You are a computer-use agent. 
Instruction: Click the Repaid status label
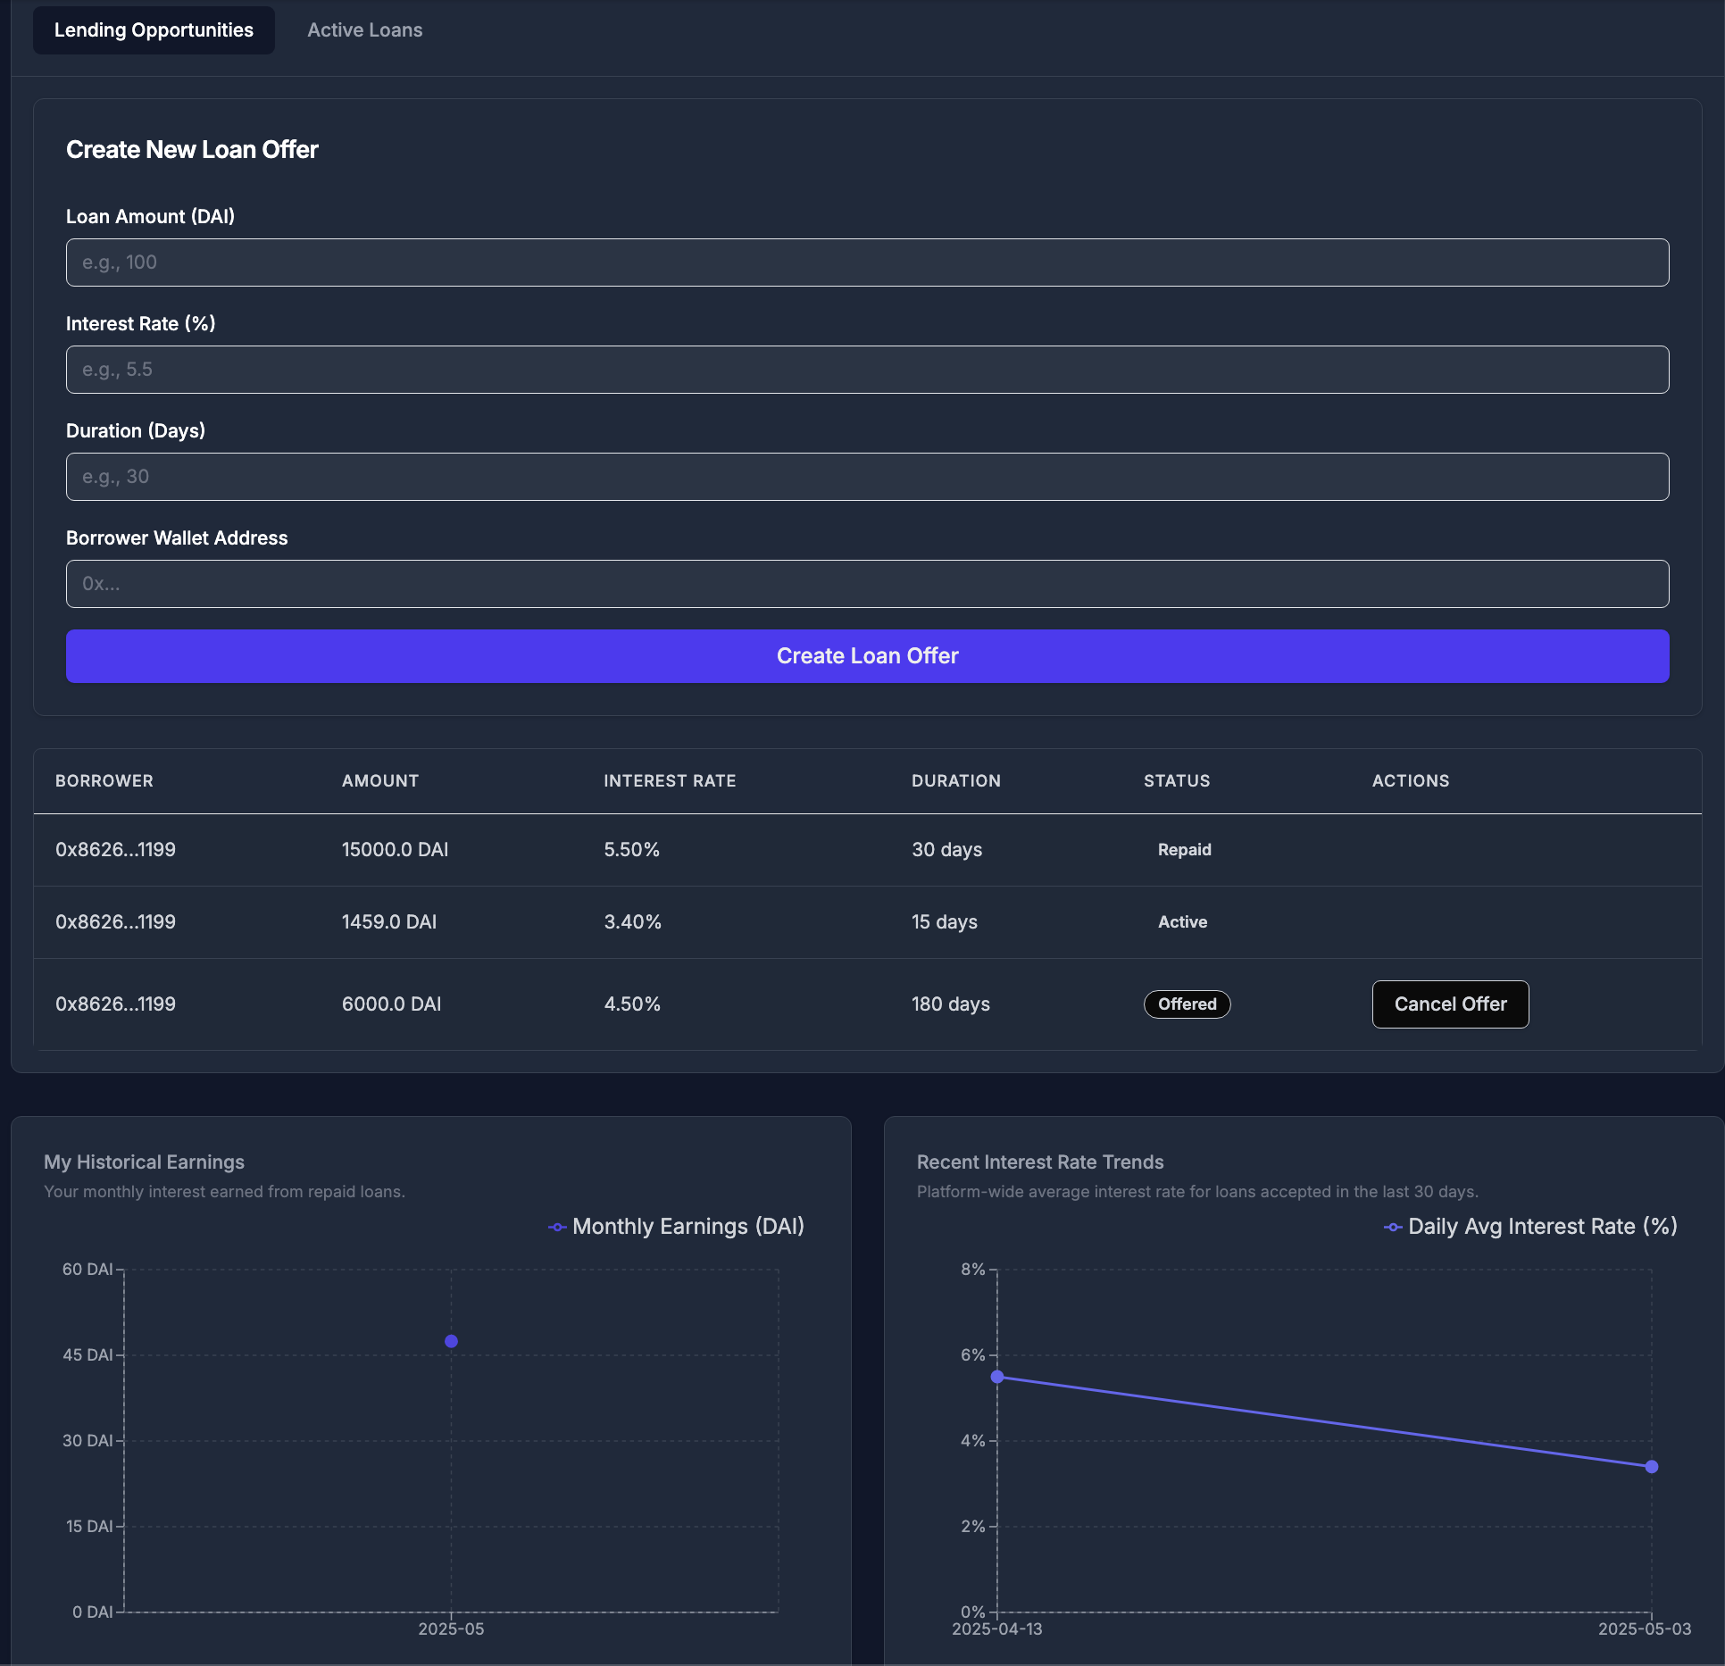[x=1184, y=849]
